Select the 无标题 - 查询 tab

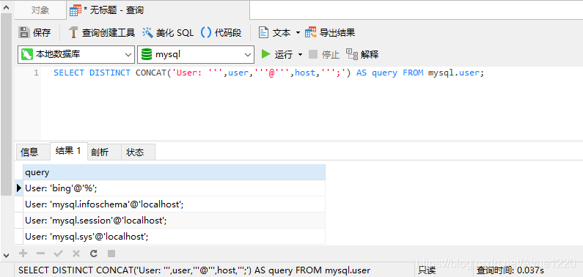coord(158,10)
